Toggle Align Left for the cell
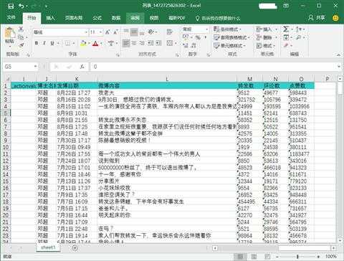Image resolution: width=344 pixels, height=261 pixels. pyautogui.click(x=126, y=43)
